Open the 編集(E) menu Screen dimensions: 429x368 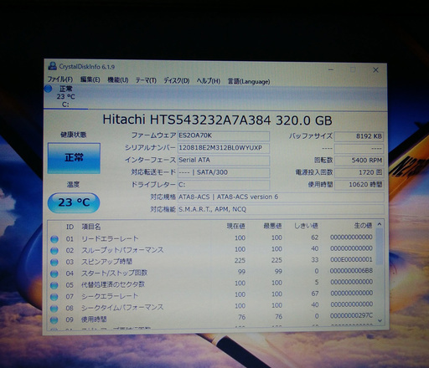tap(90, 79)
